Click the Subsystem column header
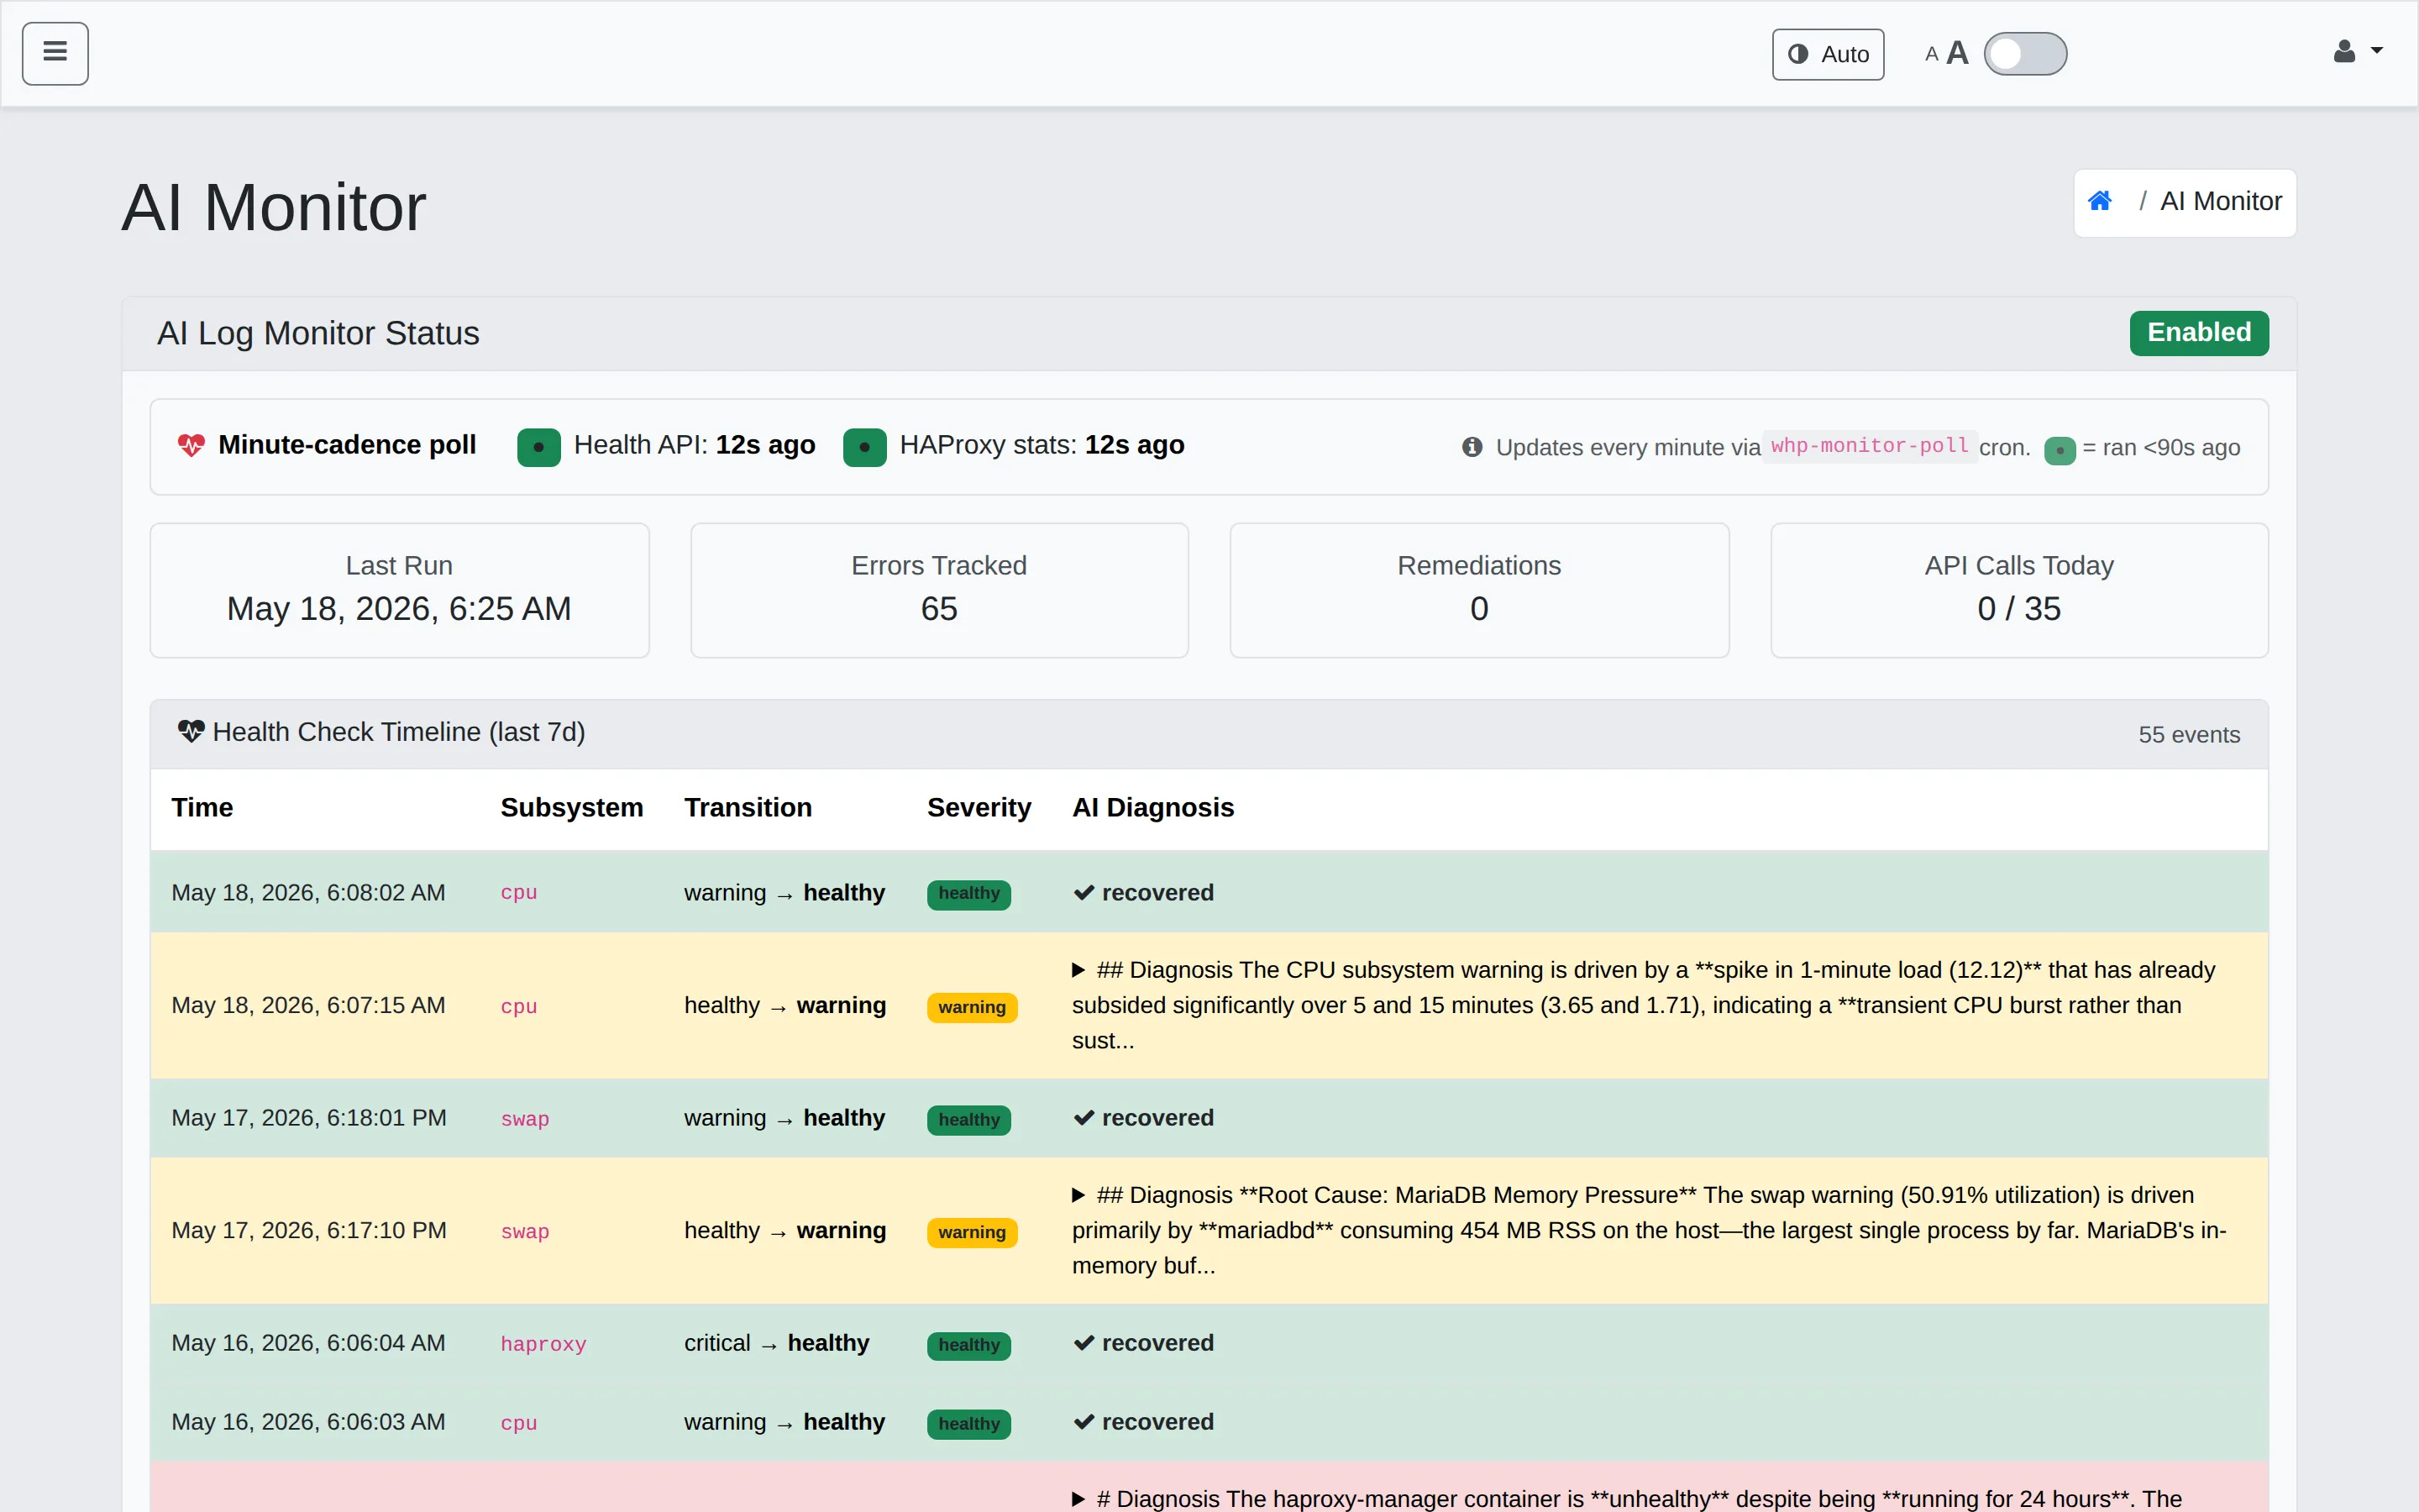The width and height of the screenshot is (2419, 1512). [572, 808]
